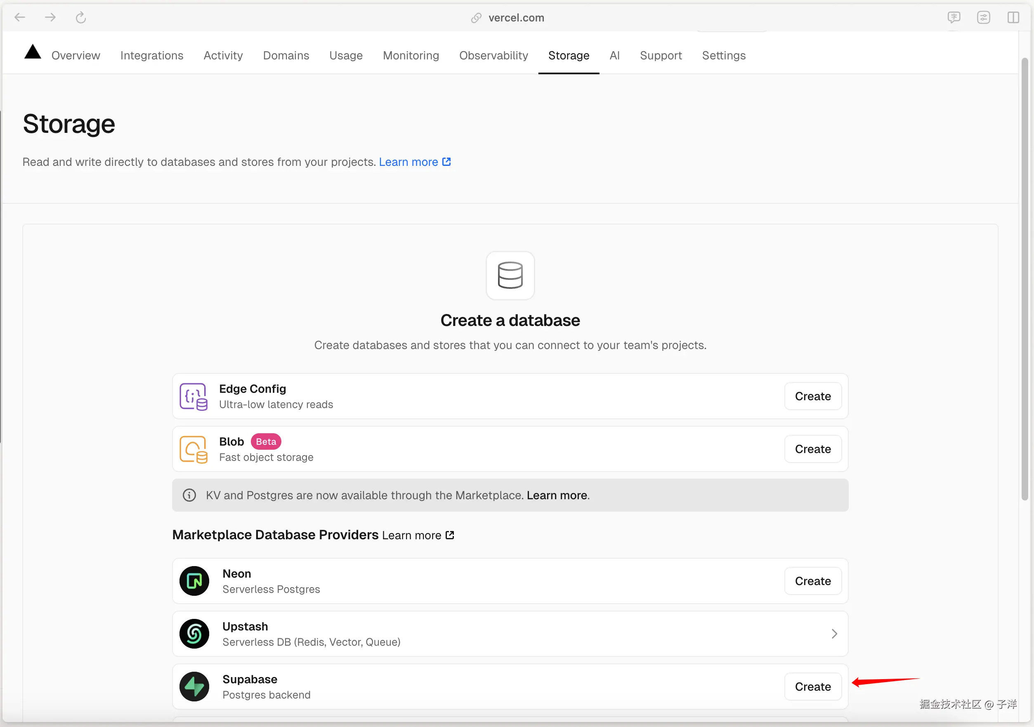Click the Neon provider logo
The image size is (1034, 727).
pyautogui.click(x=194, y=581)
